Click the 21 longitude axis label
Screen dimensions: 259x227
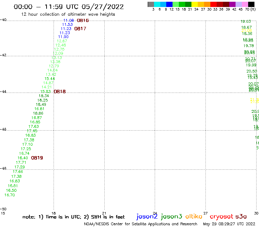pos(104,213)
